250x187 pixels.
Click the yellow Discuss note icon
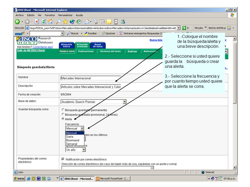pos(109,22)
